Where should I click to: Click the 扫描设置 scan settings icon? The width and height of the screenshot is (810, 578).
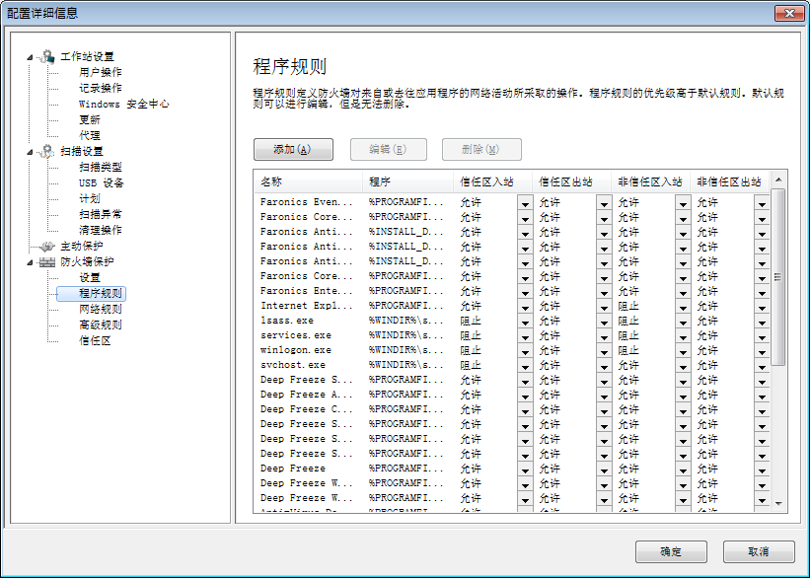click(46, 151)
